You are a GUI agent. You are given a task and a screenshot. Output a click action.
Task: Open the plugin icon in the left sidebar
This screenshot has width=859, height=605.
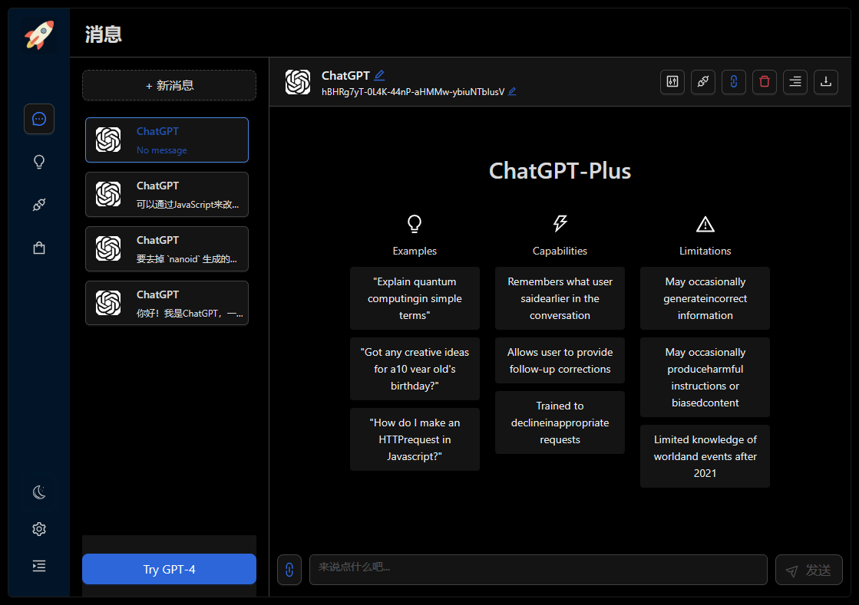click(x=38, y=205)
